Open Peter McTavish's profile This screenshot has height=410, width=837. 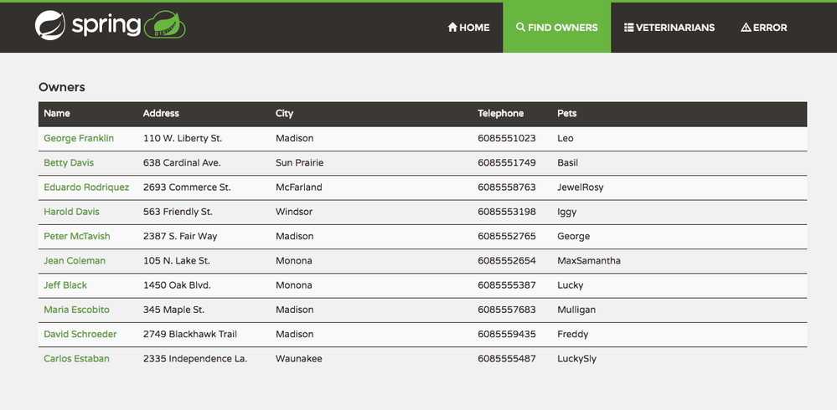(77, 236)
